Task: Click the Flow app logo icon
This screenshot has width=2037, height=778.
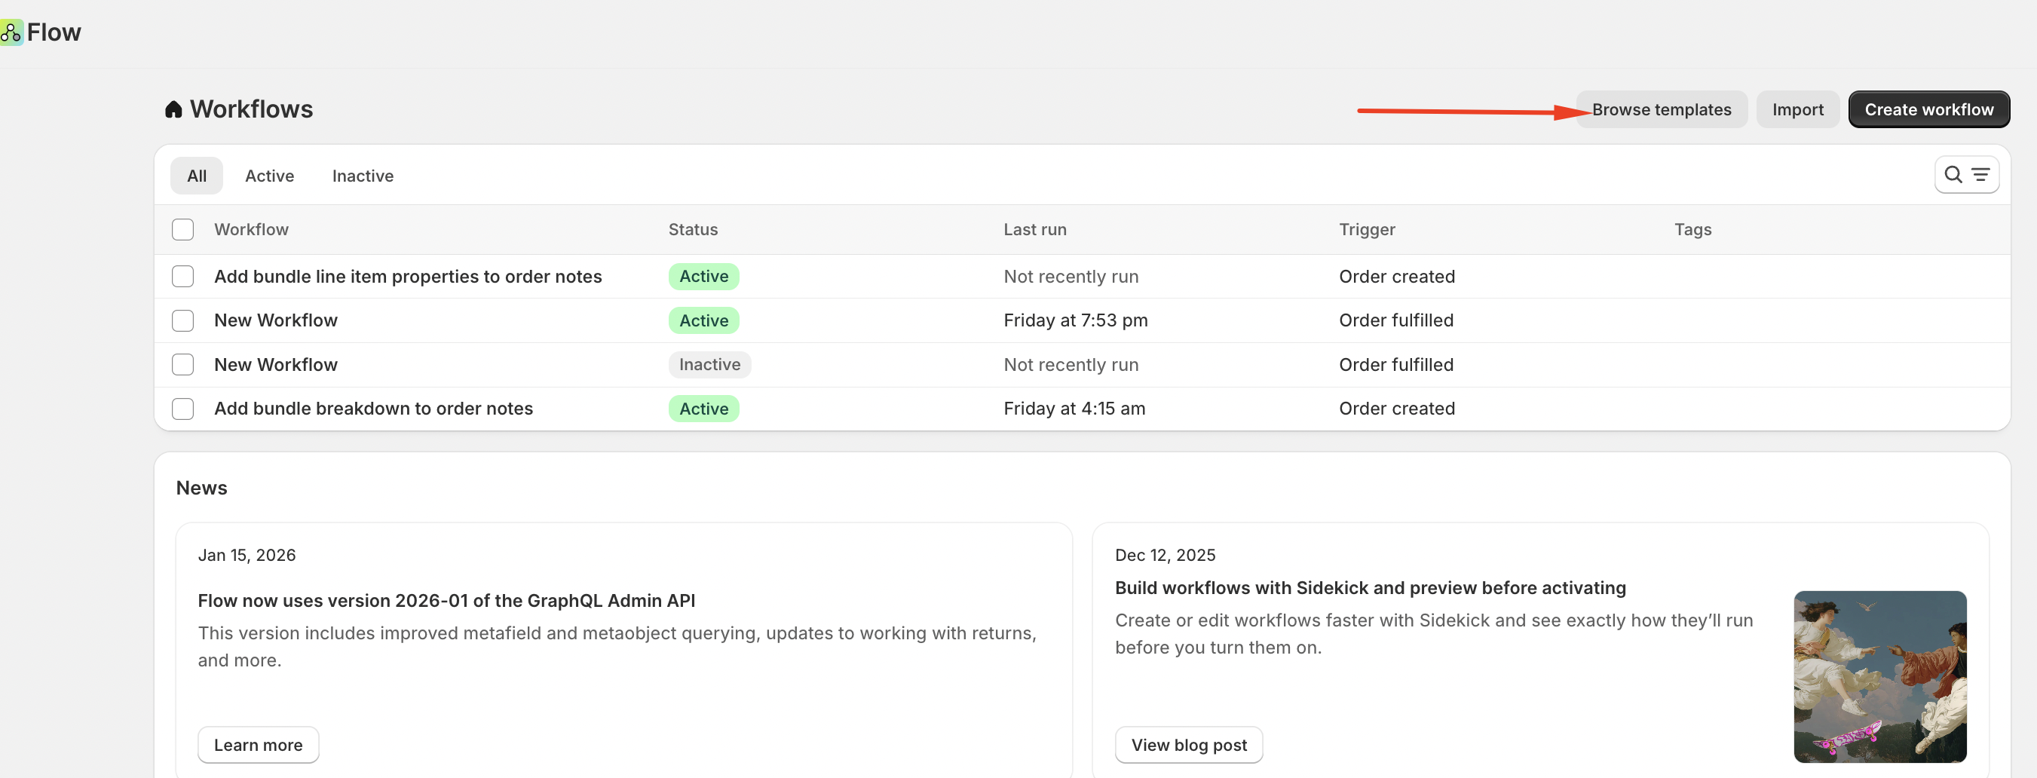Action: pos(11,32)
